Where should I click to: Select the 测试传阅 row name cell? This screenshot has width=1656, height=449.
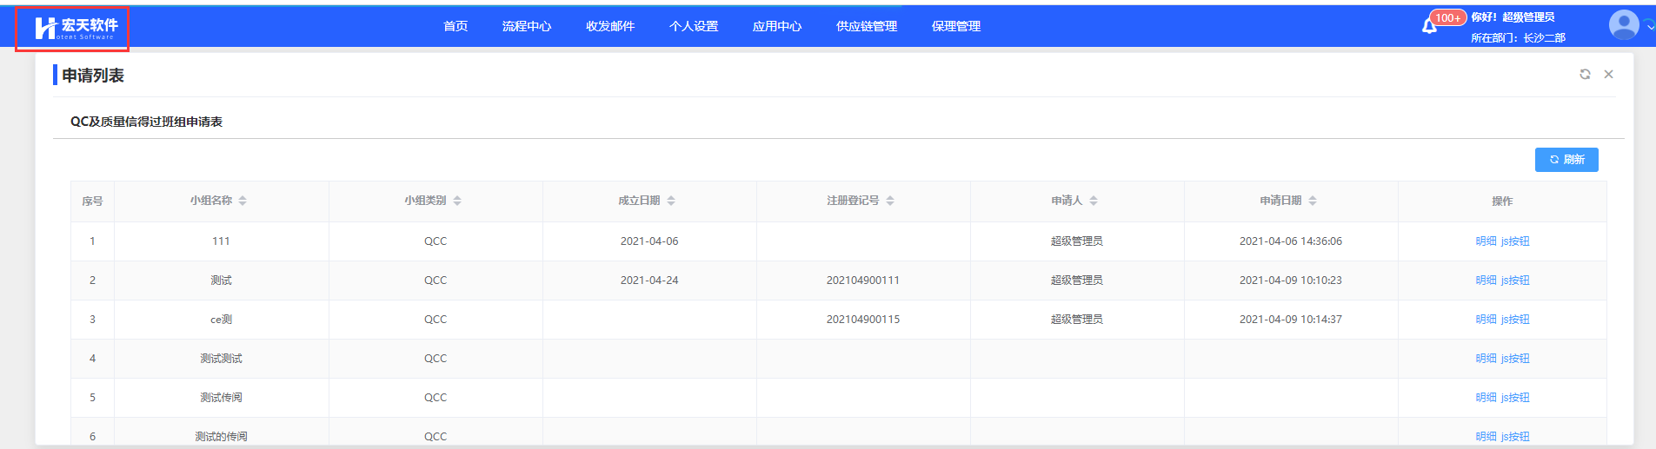point(221,398)
